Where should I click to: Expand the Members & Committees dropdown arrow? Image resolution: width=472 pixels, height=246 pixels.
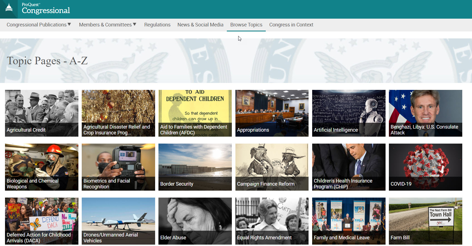[135, 24]
